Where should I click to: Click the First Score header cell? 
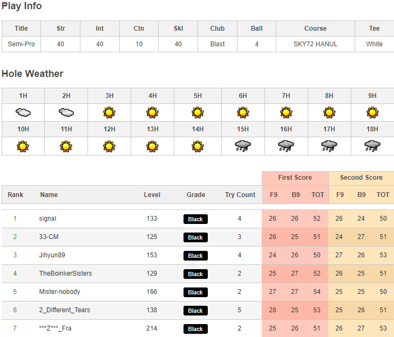pyautogui.click(x=295, y=178)
